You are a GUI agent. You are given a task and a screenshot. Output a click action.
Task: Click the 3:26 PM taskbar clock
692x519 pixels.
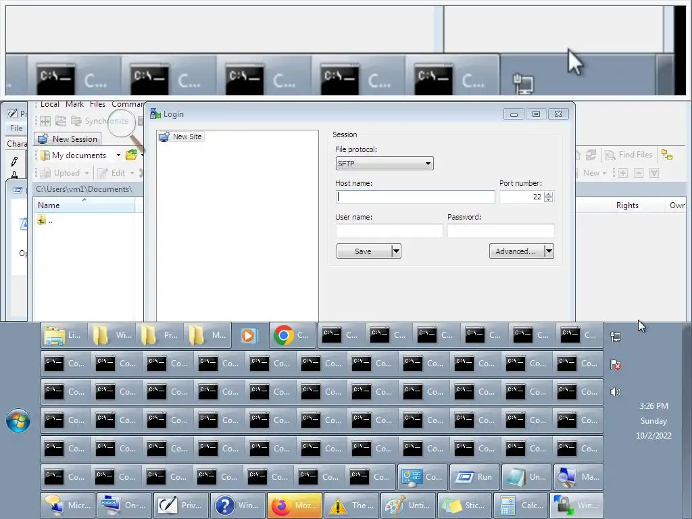653,406
